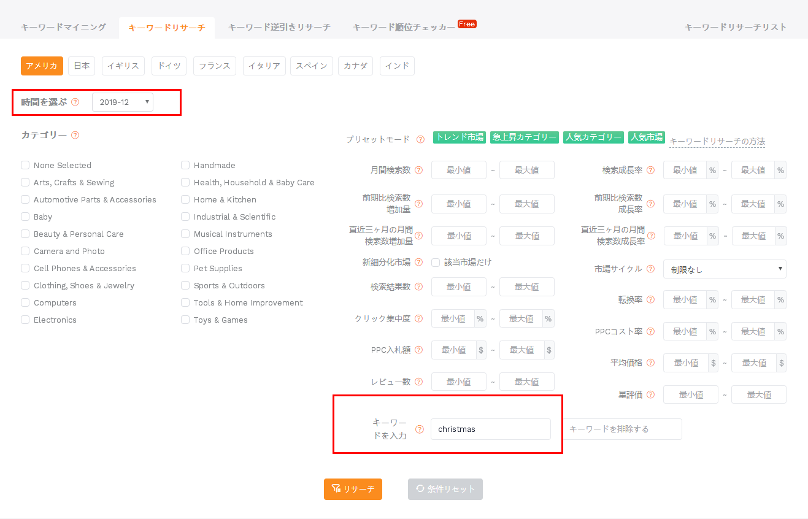Click the orange リサーチ button
808x519 pixels.
(x=353, y=489)
